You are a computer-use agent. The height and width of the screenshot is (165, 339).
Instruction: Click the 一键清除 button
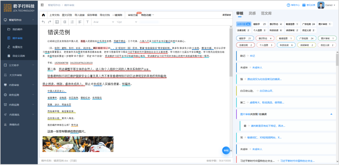[117, 15]
